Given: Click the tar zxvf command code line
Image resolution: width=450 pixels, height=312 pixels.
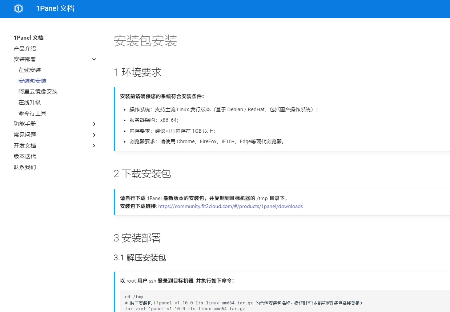Looking at the screenshot, I should [x=185, y=309].
